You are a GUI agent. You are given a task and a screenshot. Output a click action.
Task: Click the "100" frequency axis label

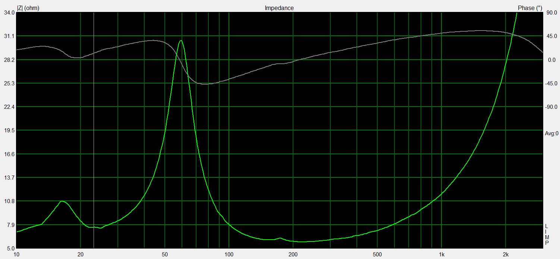click(229, 255)
